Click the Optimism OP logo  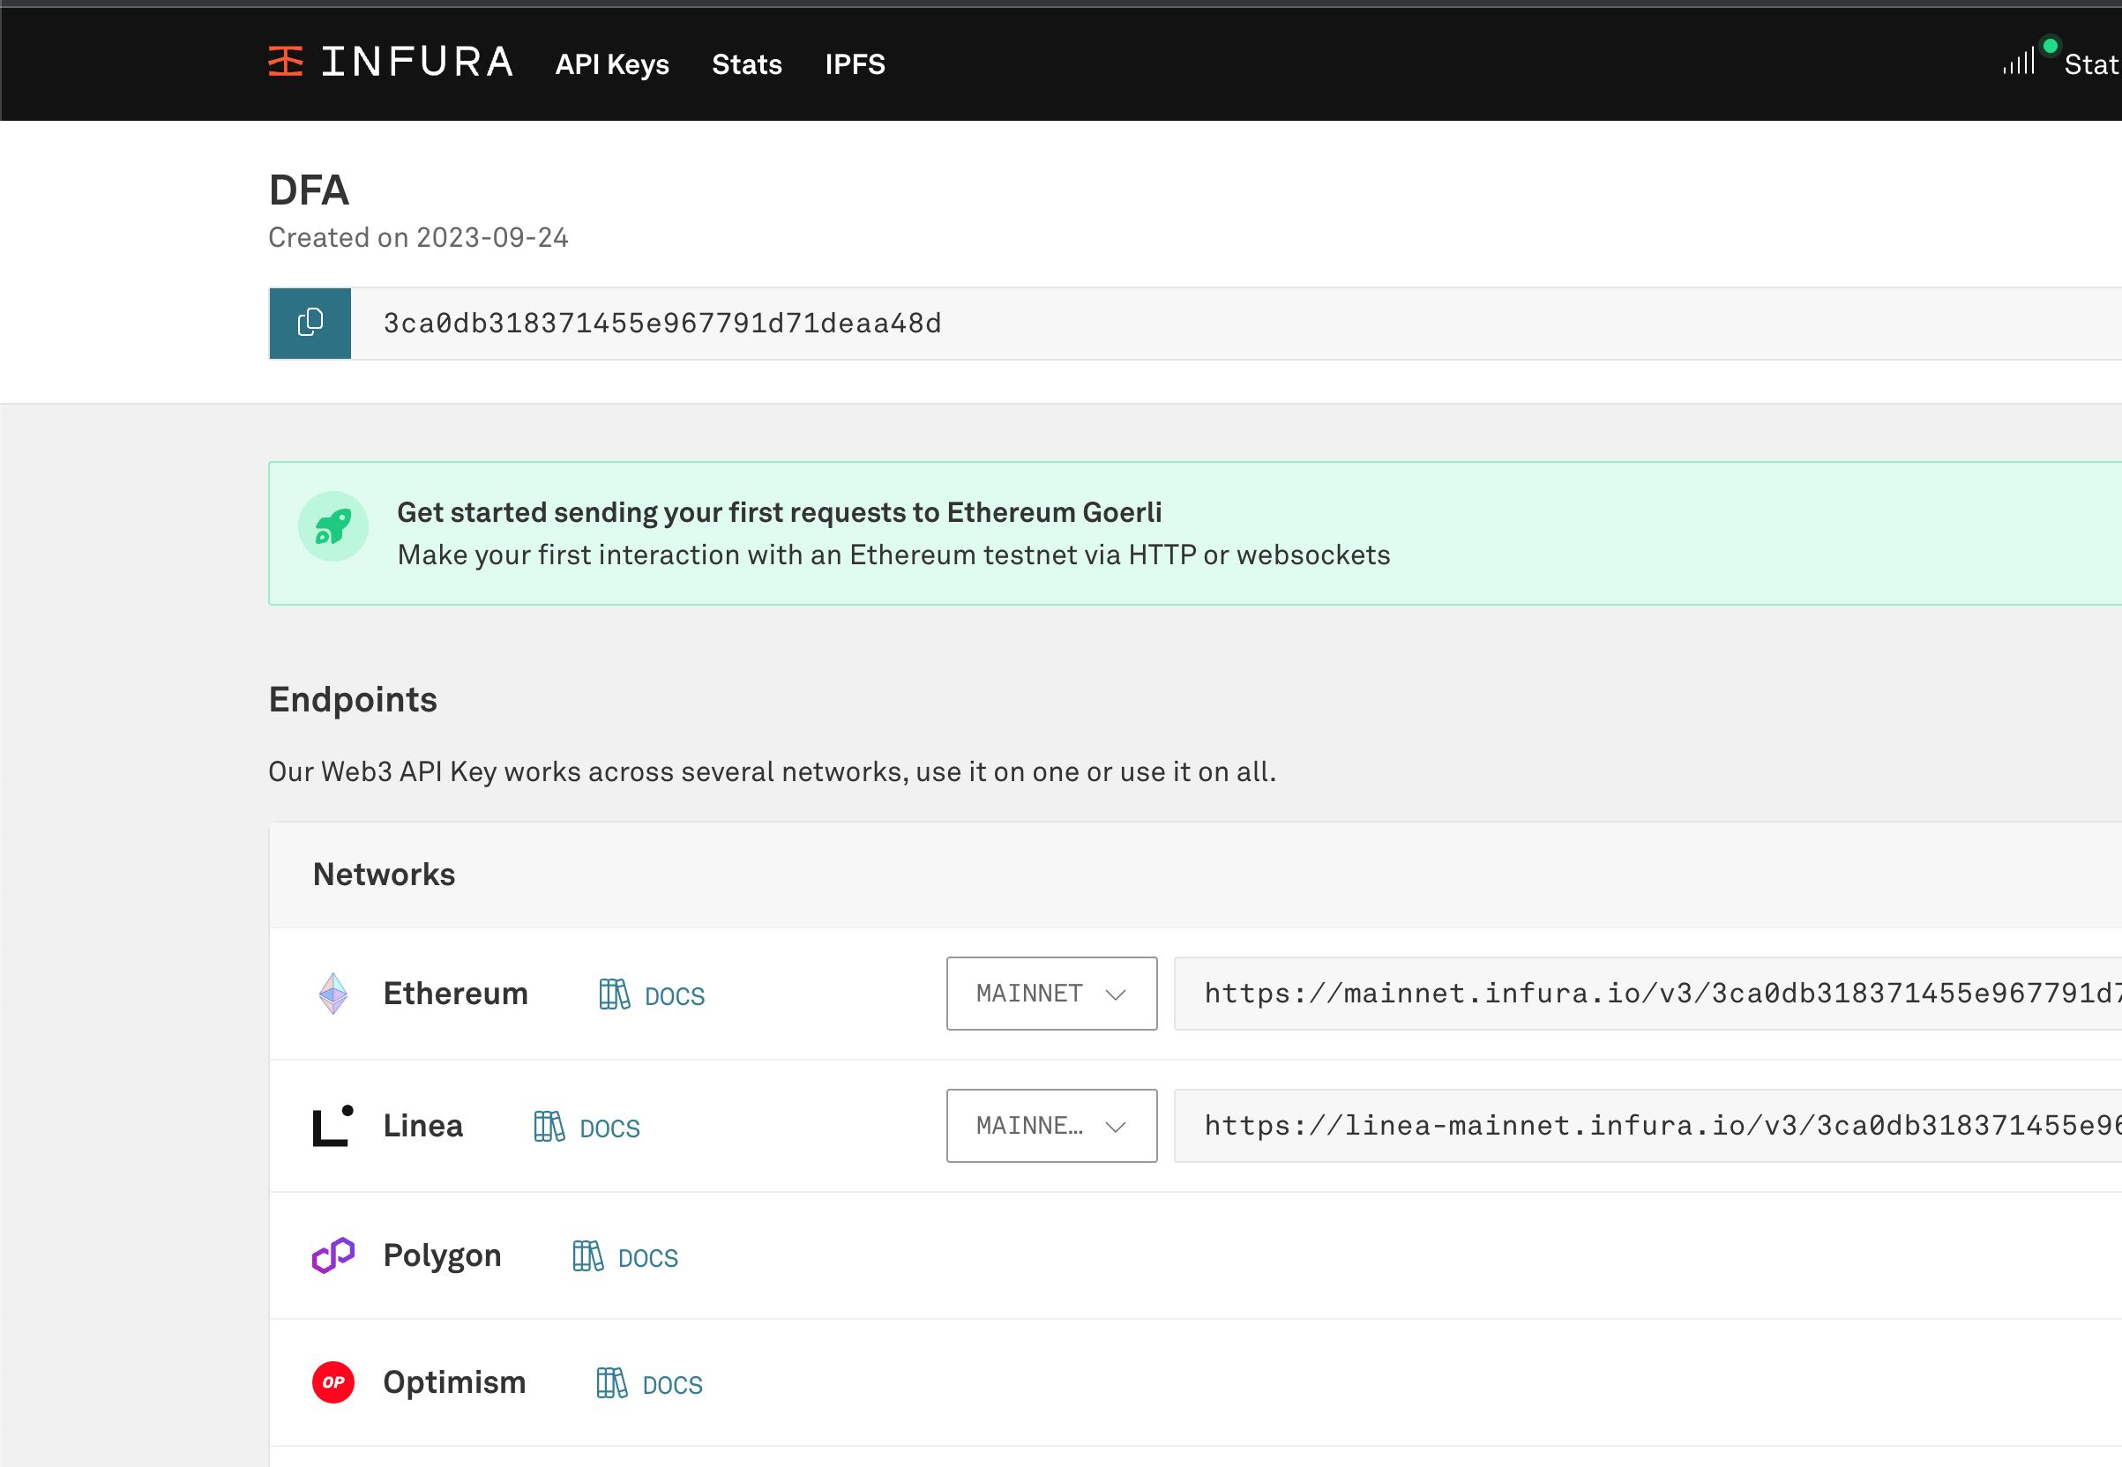pos(332,1382)
